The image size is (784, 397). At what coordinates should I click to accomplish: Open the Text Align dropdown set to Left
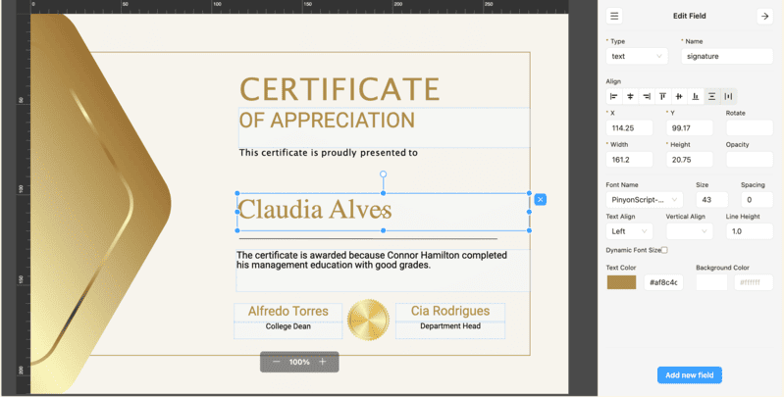pos(630,231)
